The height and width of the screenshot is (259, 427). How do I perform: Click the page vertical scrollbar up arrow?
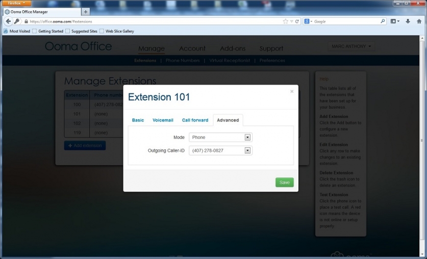[x=422, y=38]
